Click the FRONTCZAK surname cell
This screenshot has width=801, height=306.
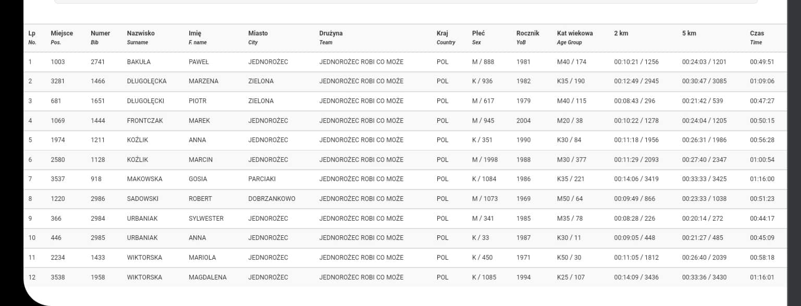tap(145, 121)
